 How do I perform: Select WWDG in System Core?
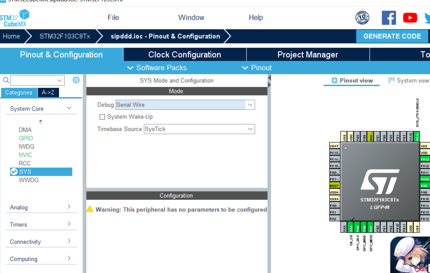click(x=29, y=180)
